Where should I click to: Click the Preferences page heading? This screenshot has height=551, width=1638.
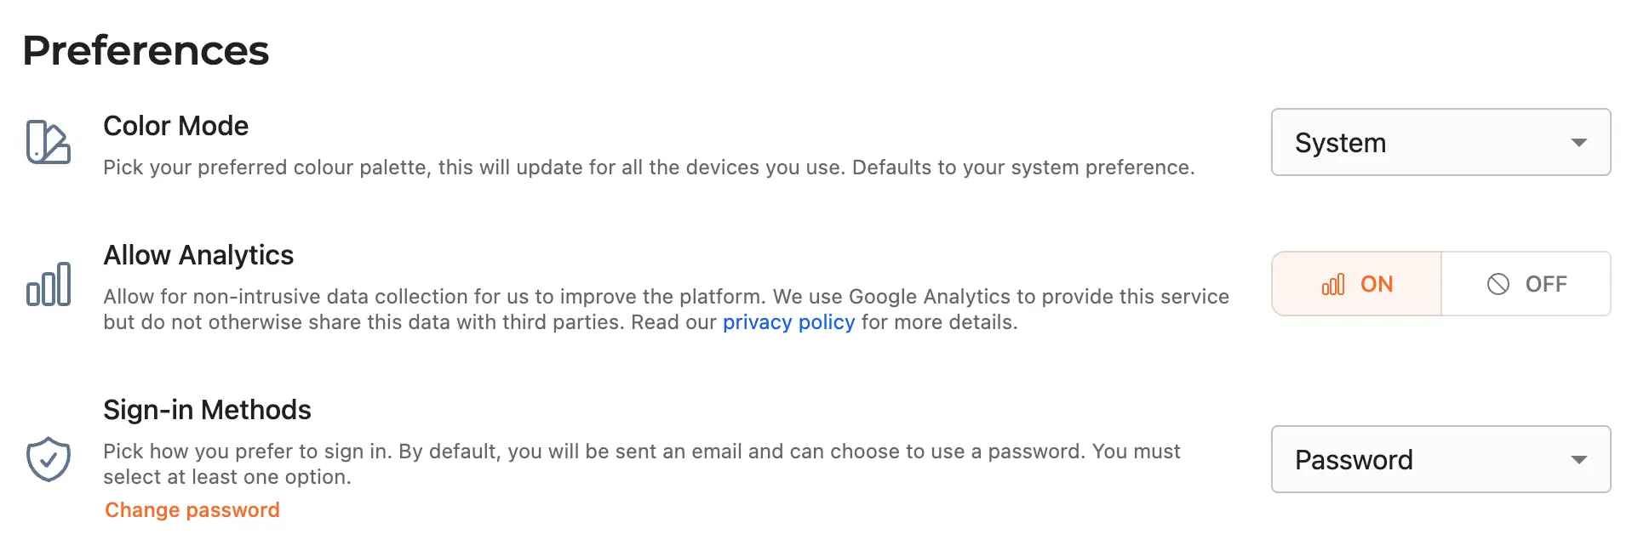pos(146,50)
